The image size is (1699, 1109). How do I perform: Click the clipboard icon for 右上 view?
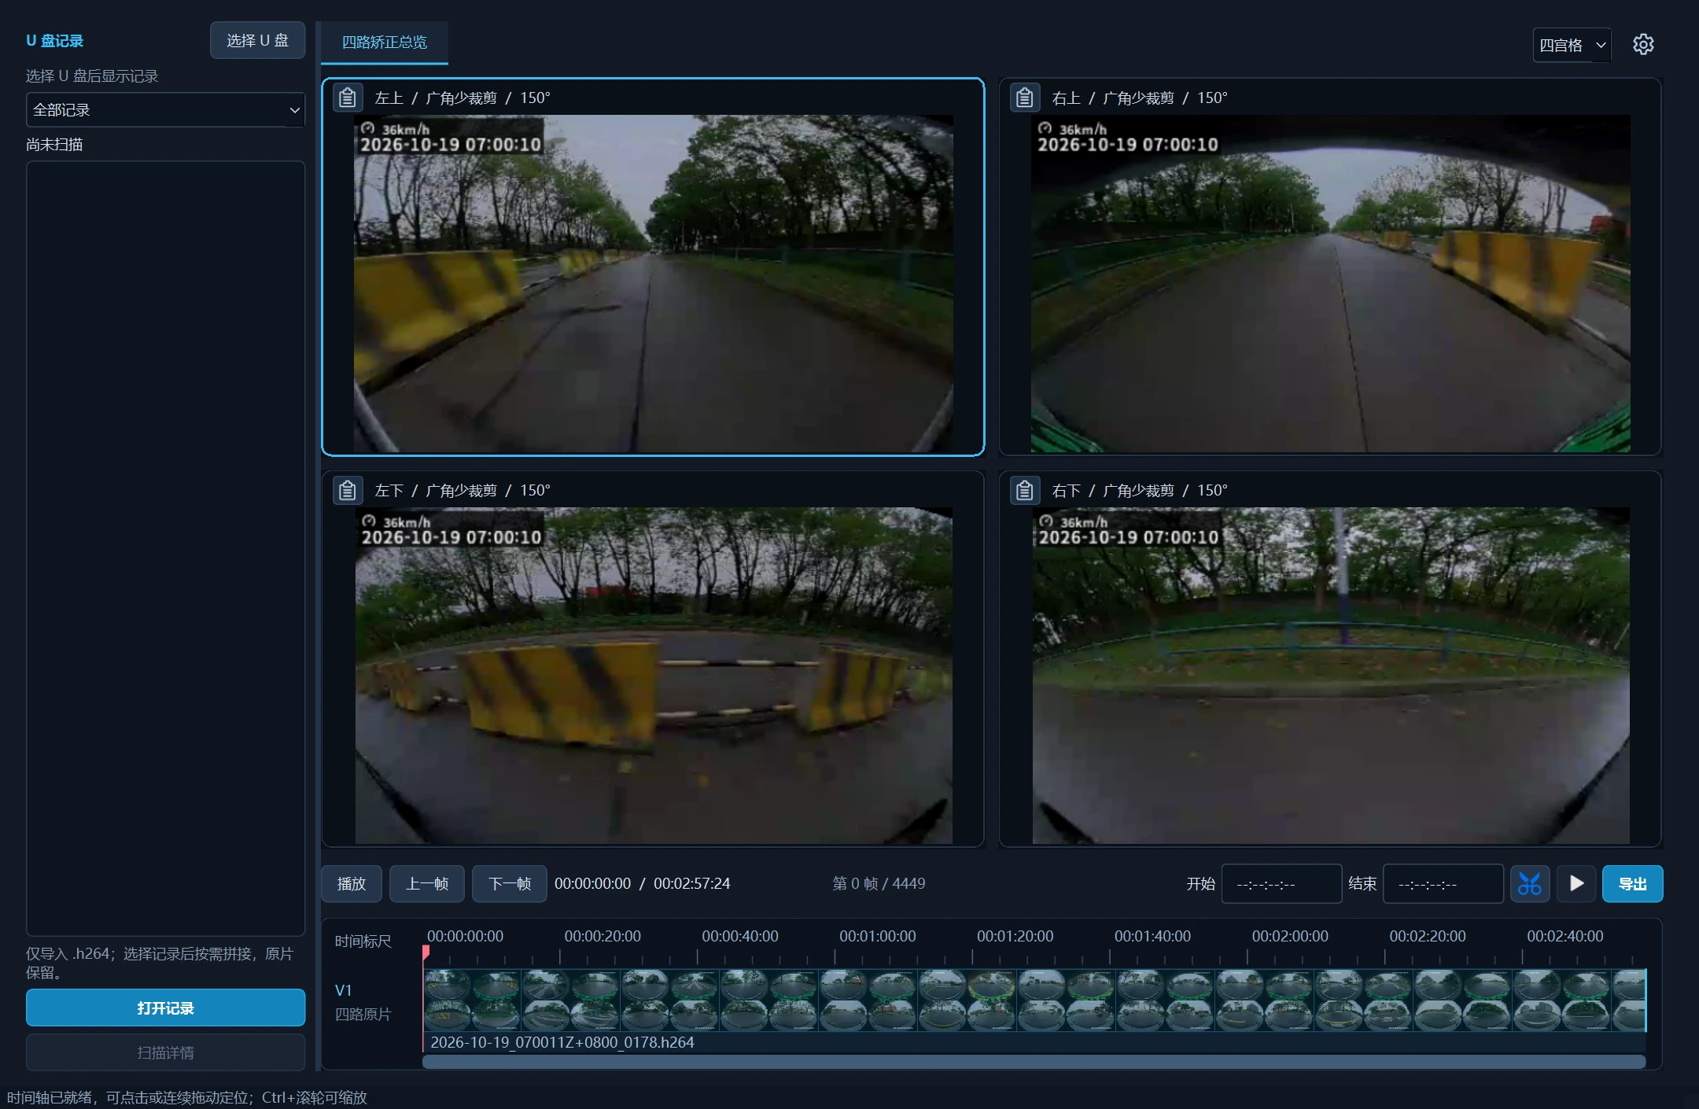click(1024, 98)
